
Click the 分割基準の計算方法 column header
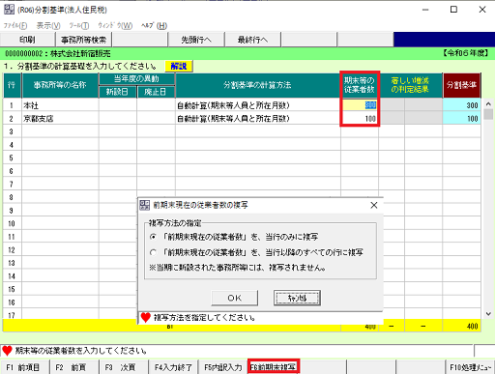pyautogui.click(x=258, y=85)
